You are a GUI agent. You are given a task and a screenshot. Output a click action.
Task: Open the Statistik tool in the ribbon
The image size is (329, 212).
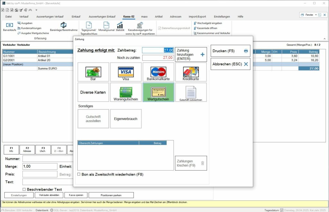pos(120,28)
